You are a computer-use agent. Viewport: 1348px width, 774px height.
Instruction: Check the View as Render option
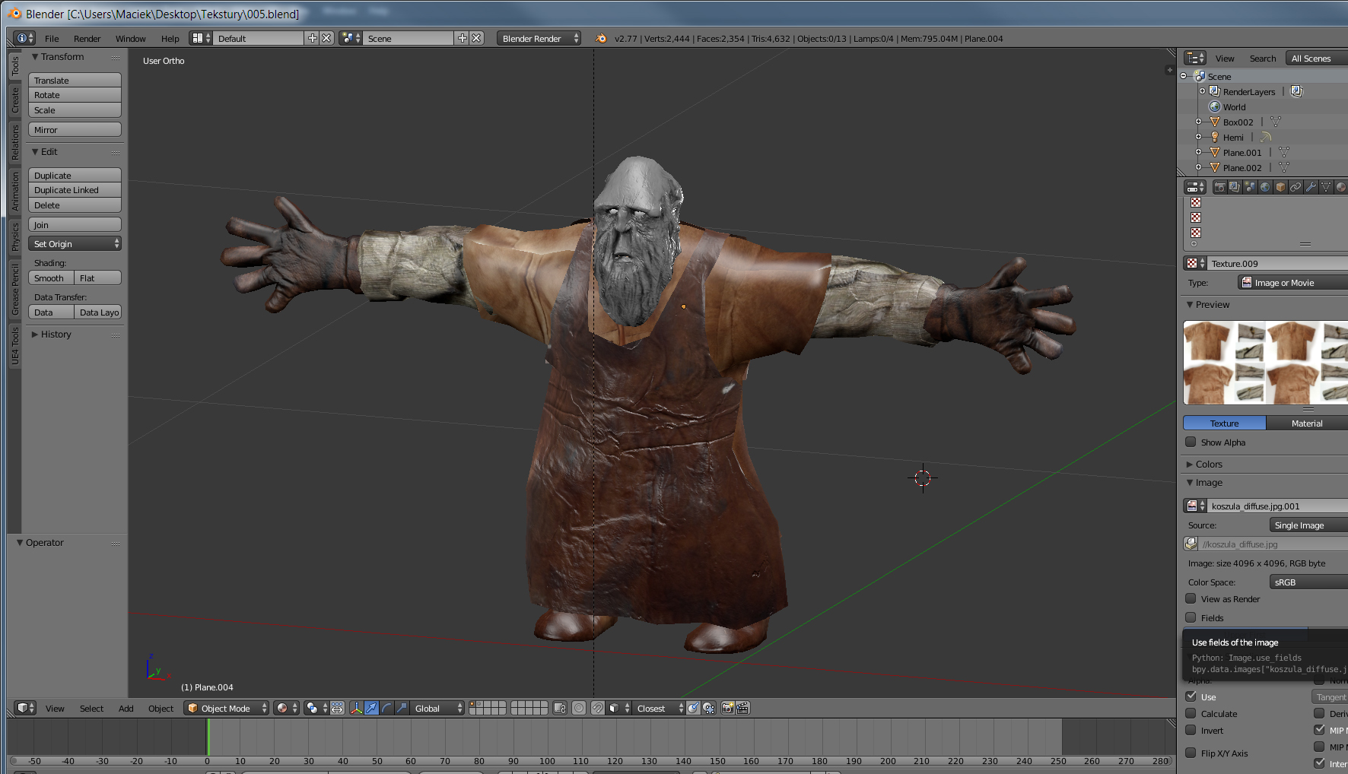[1191, 598]
